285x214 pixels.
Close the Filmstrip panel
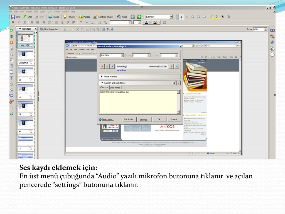(x=36, y=29)
